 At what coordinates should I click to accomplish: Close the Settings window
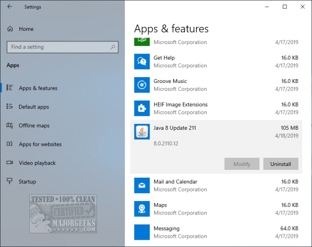point(303,7)
